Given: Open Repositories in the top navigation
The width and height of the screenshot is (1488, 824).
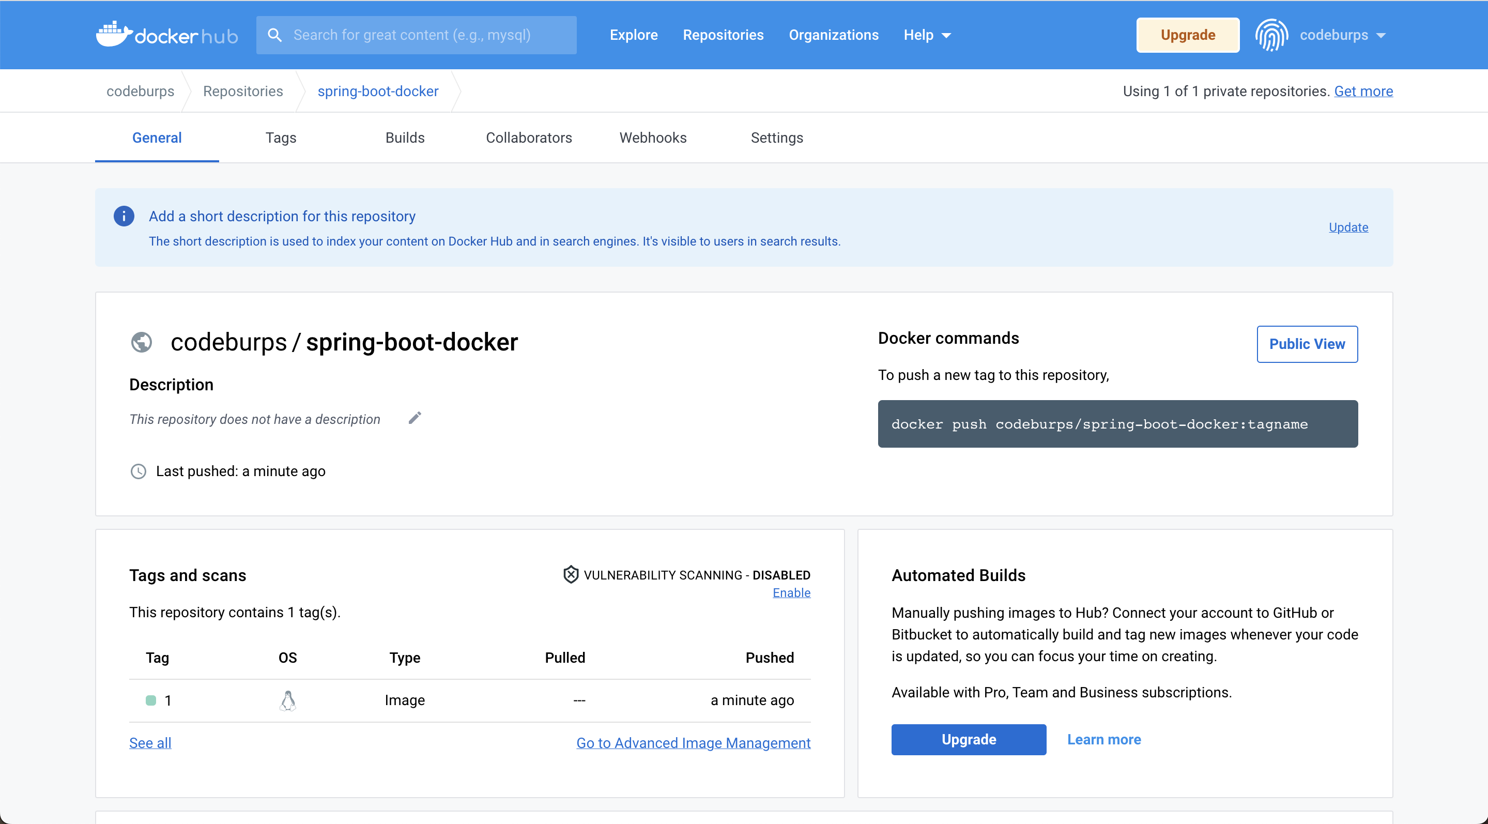Looking at the screenshot, I should click(723, 35).
